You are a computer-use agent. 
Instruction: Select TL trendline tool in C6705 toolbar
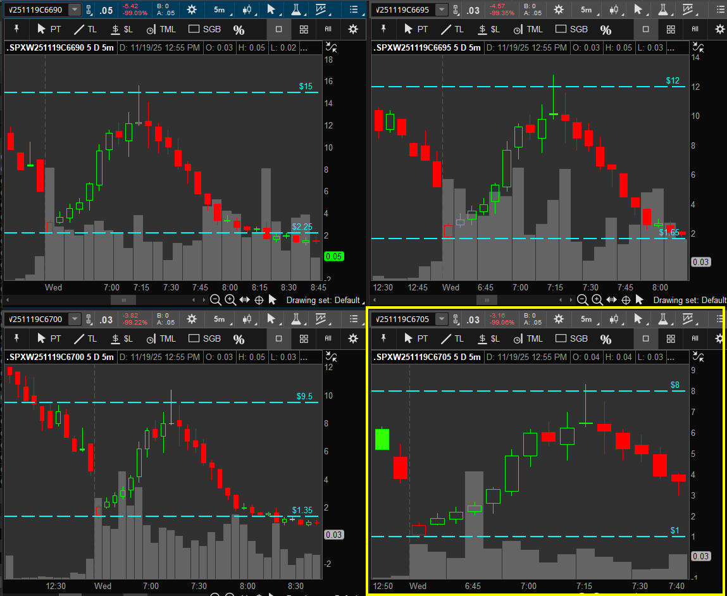tap(452, 338)
